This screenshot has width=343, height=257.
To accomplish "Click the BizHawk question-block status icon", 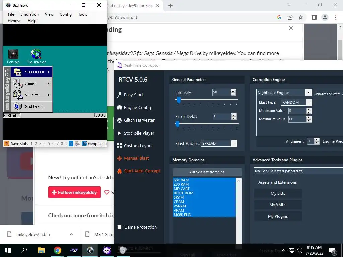I will pyautogui.click(x=7, y=144).
